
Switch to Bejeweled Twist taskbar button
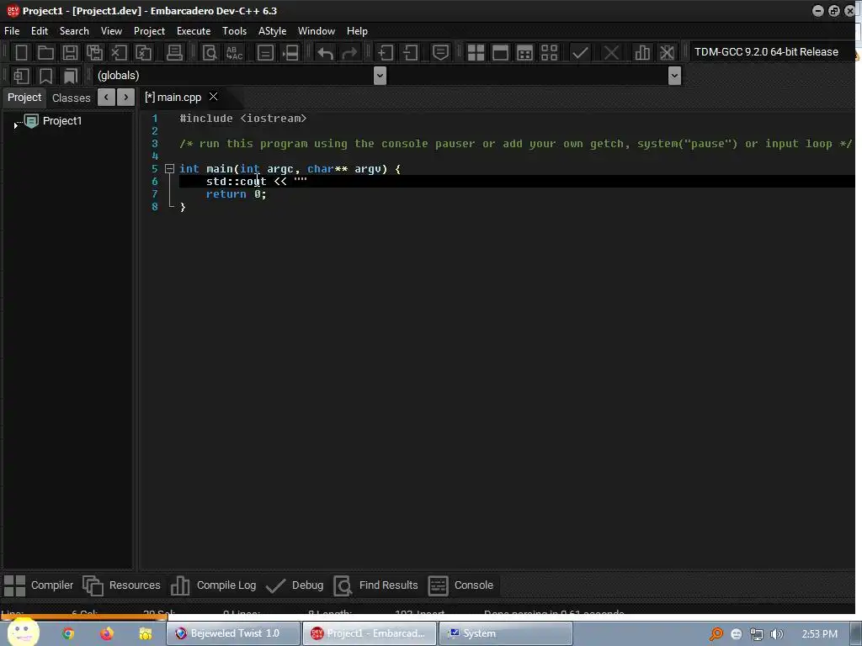tap(234, 633)
